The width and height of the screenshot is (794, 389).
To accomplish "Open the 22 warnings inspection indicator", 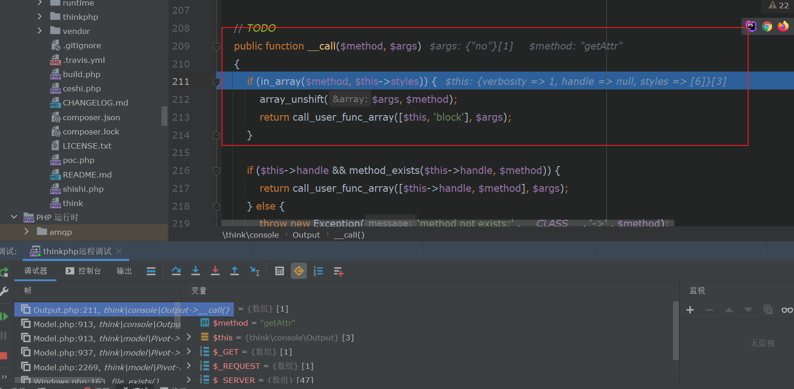I will (779, 5).
